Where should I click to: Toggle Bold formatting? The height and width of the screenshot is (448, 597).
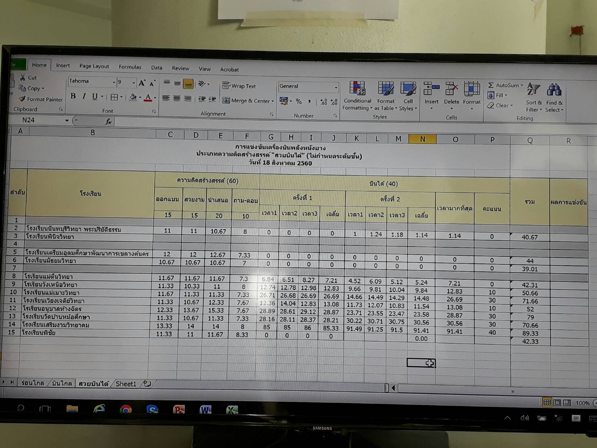(x=73, y=96)
